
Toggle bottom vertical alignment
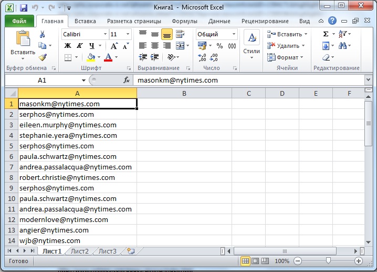167,34
